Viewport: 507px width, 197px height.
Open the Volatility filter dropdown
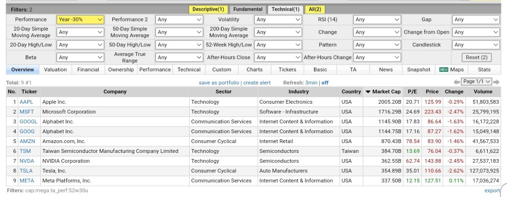278,19
